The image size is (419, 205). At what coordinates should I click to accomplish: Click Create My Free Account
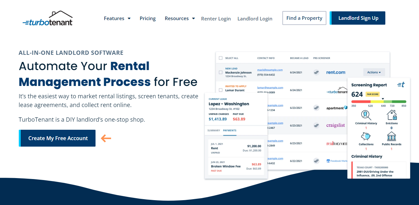click(57, 138)
